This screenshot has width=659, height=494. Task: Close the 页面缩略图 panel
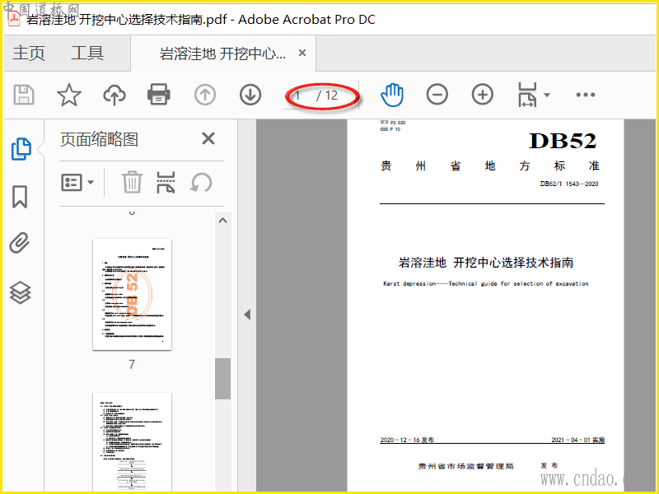208,138
